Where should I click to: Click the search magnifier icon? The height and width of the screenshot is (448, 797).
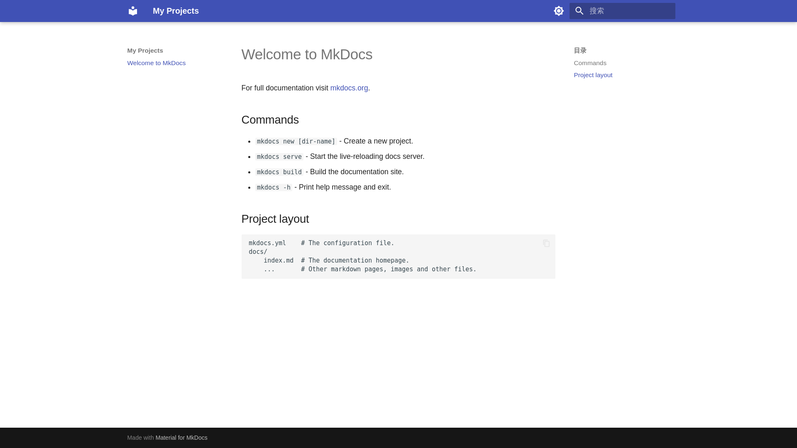(579, 11)
